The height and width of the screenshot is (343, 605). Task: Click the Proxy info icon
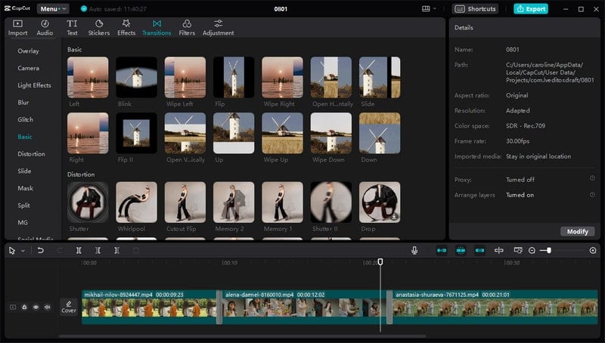(x=592, y=178)
